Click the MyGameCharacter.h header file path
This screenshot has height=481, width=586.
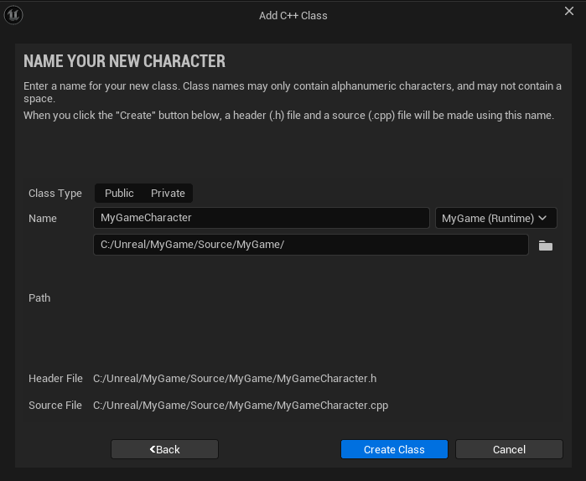coord(235,379)
